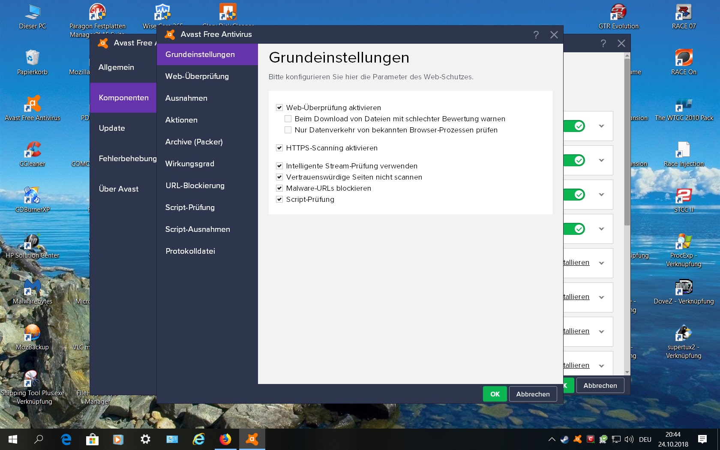
Task: Select the Paragon Festplatten Manager desktop icon
Action: pos(98,19)
